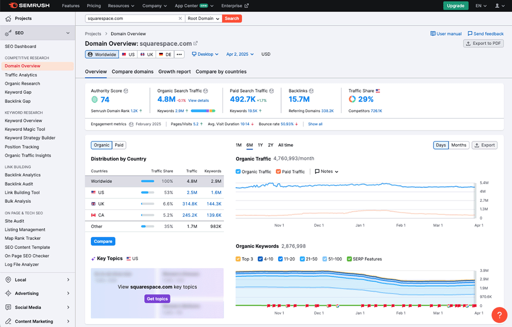Open Apr 2, 2025 date dropdown
This screenshot has width=512, height=327.
point(240,54)
